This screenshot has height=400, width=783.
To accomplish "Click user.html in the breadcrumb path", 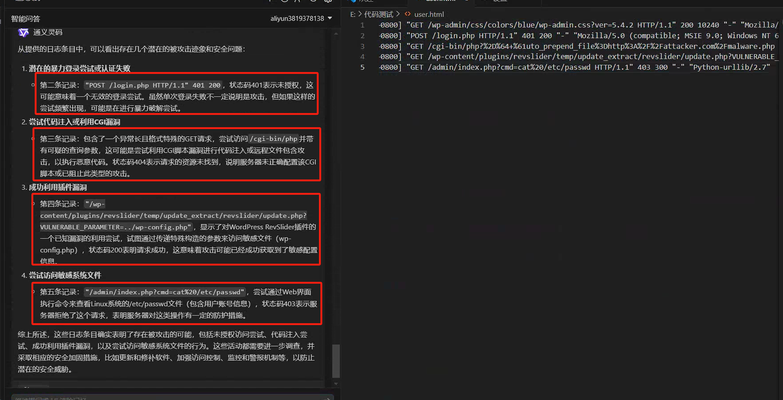I will point(429,14).
